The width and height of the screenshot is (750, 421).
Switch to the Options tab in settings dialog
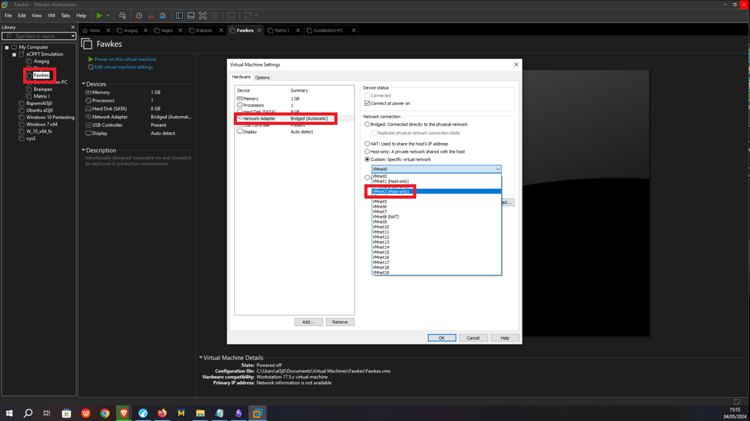pyautogui.click(x=262, y=77)
